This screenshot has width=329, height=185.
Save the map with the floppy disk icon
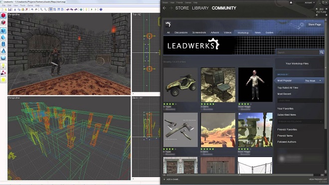click(9, 9)
